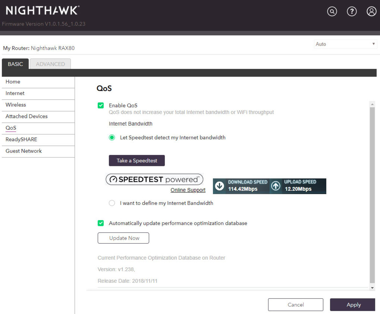Open the Home menu item
This screenshot has height=314, width=380.
[38, 82]
